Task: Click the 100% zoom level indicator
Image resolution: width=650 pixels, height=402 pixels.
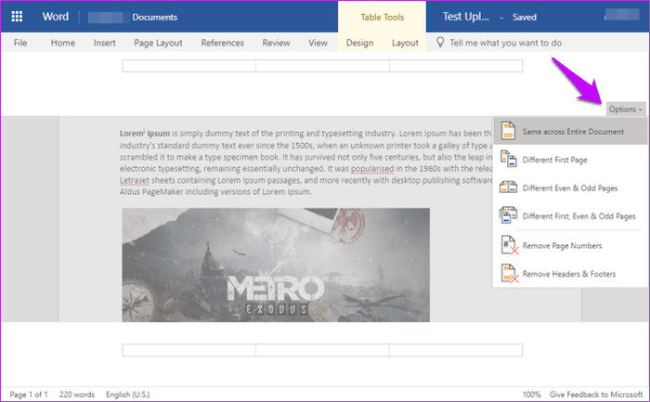Action: pos(531,395)
